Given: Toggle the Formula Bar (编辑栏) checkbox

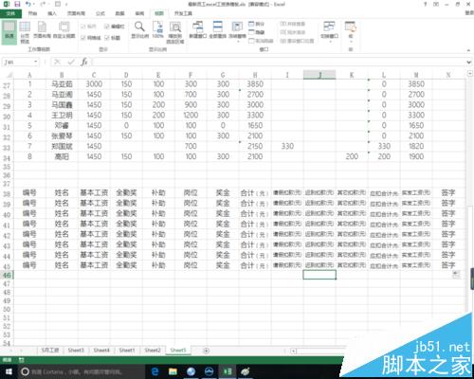Looking at the screenshot, I should pyautogui.click(x=115, y=27).
